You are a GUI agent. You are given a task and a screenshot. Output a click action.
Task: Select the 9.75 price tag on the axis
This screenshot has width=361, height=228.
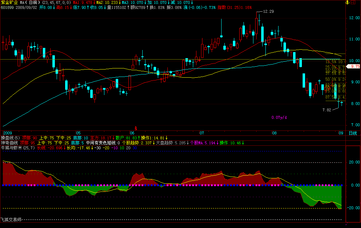point(354,66)
